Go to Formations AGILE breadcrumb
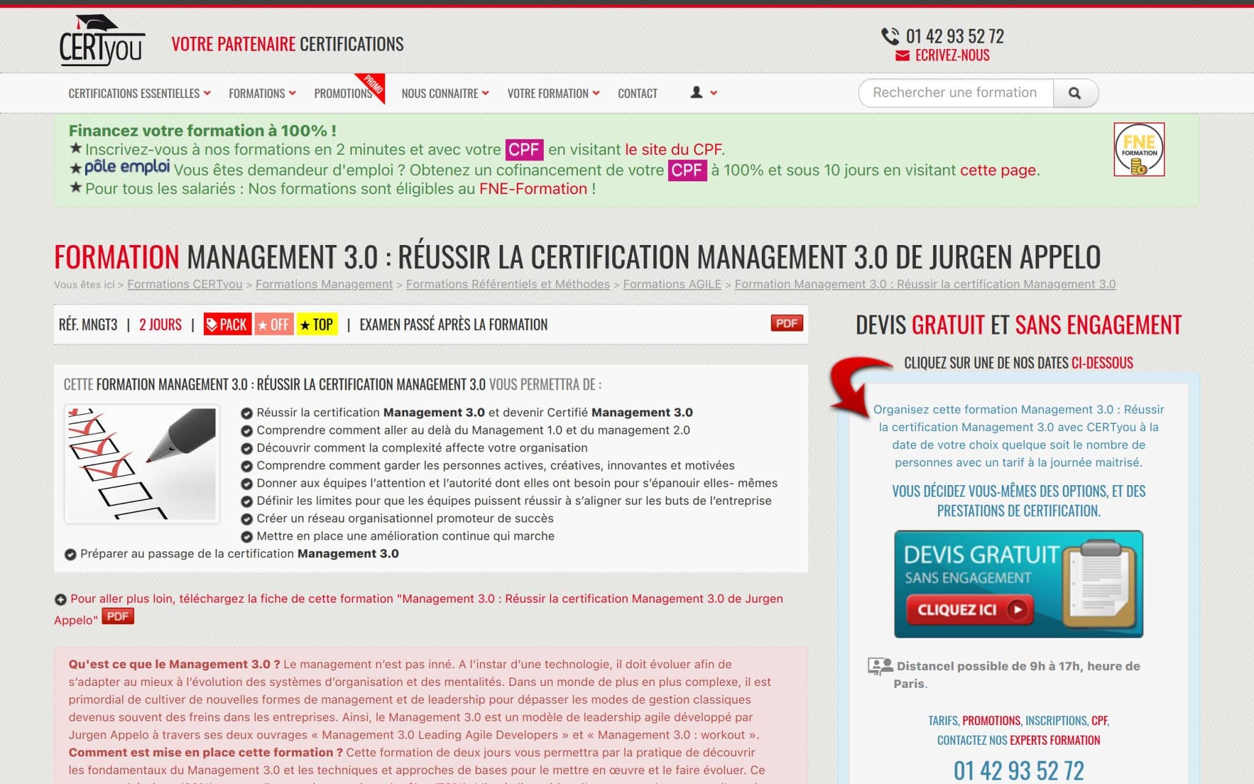The image size is (1254, 784). pos(672,284)
